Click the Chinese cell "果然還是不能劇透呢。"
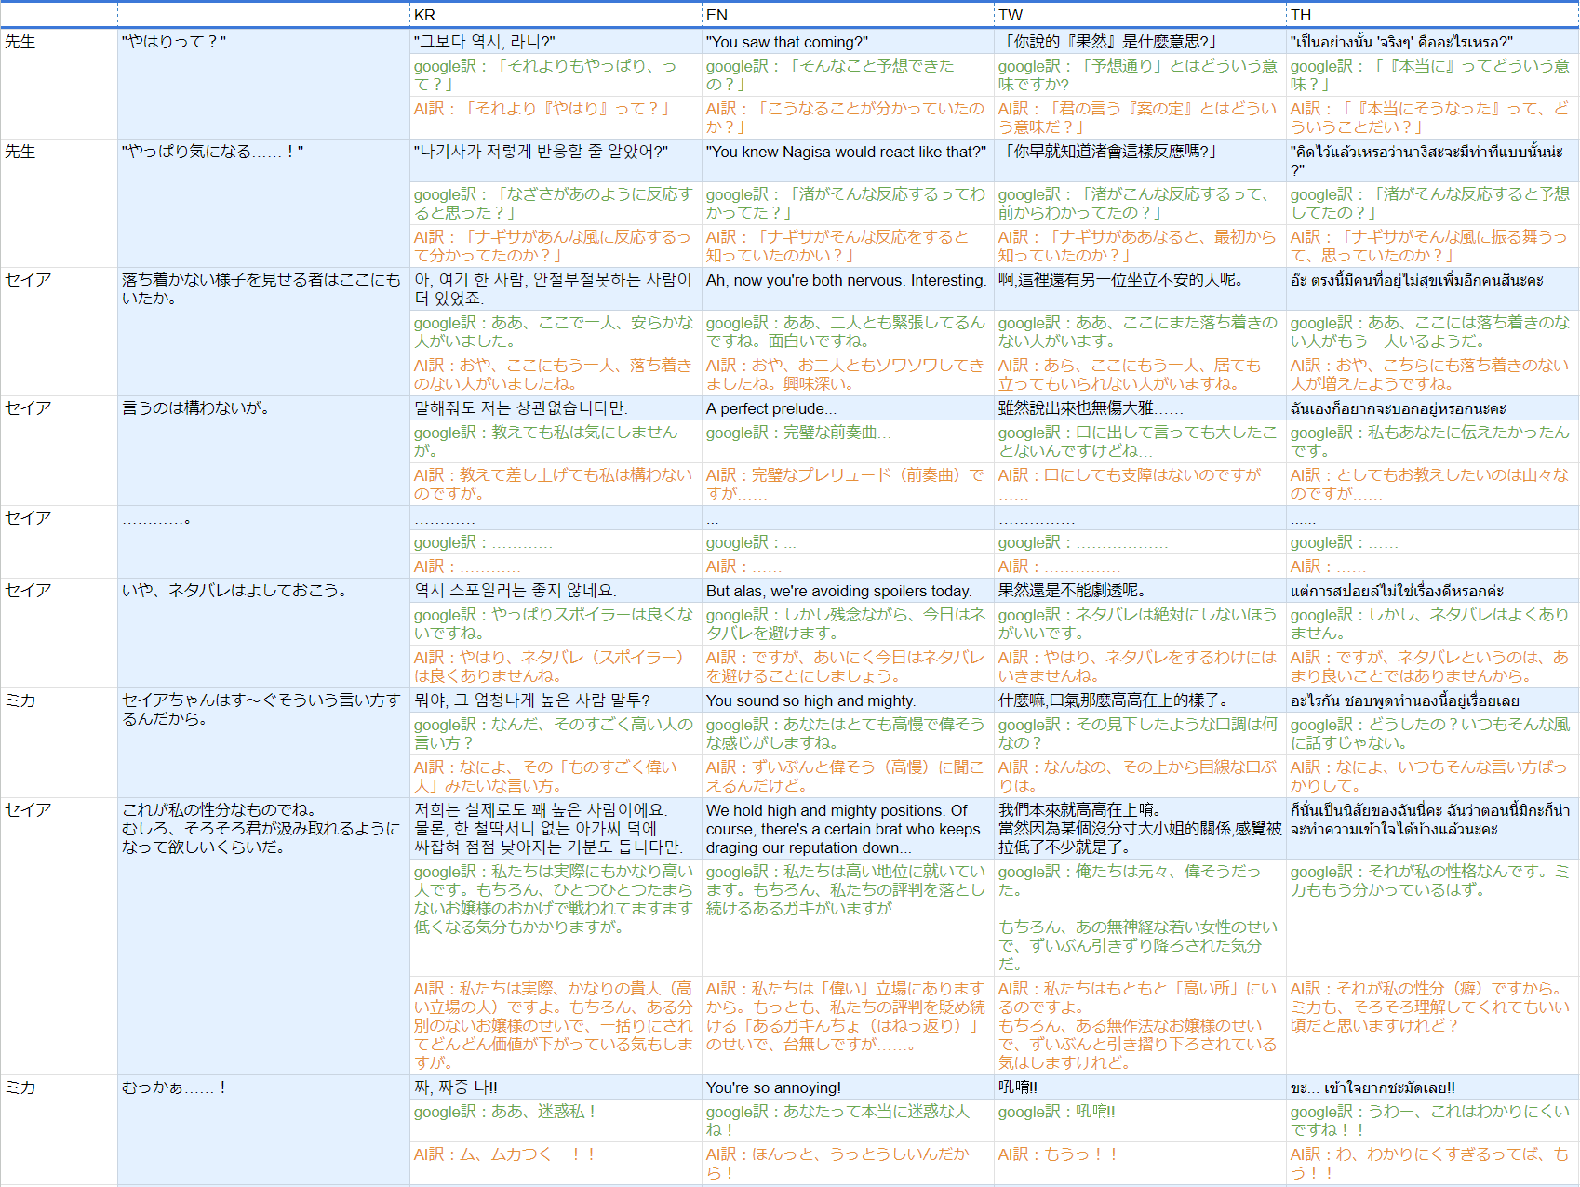The height and width of the screenshot is (1187, 1580). coord(1140,591)
